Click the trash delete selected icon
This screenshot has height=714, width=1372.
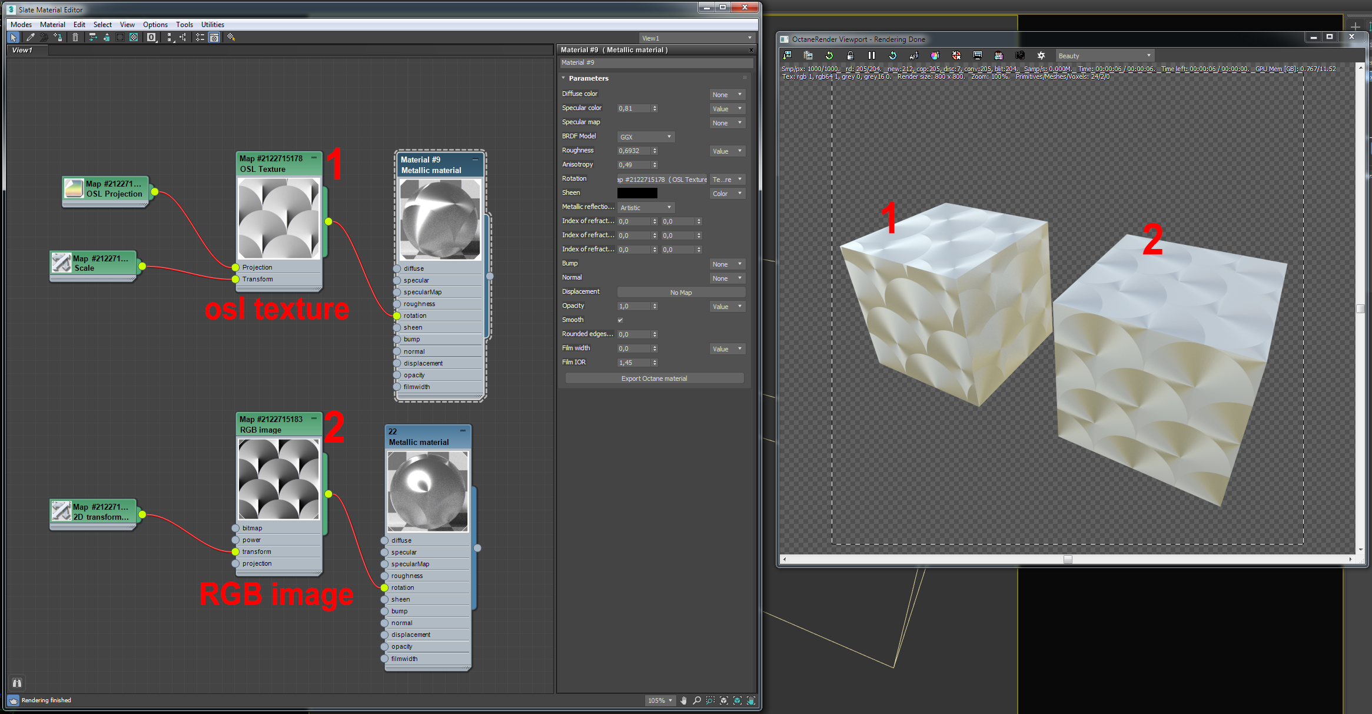point(75,37)
